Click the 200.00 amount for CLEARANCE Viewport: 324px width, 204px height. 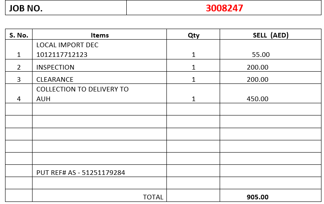point(270,79)
